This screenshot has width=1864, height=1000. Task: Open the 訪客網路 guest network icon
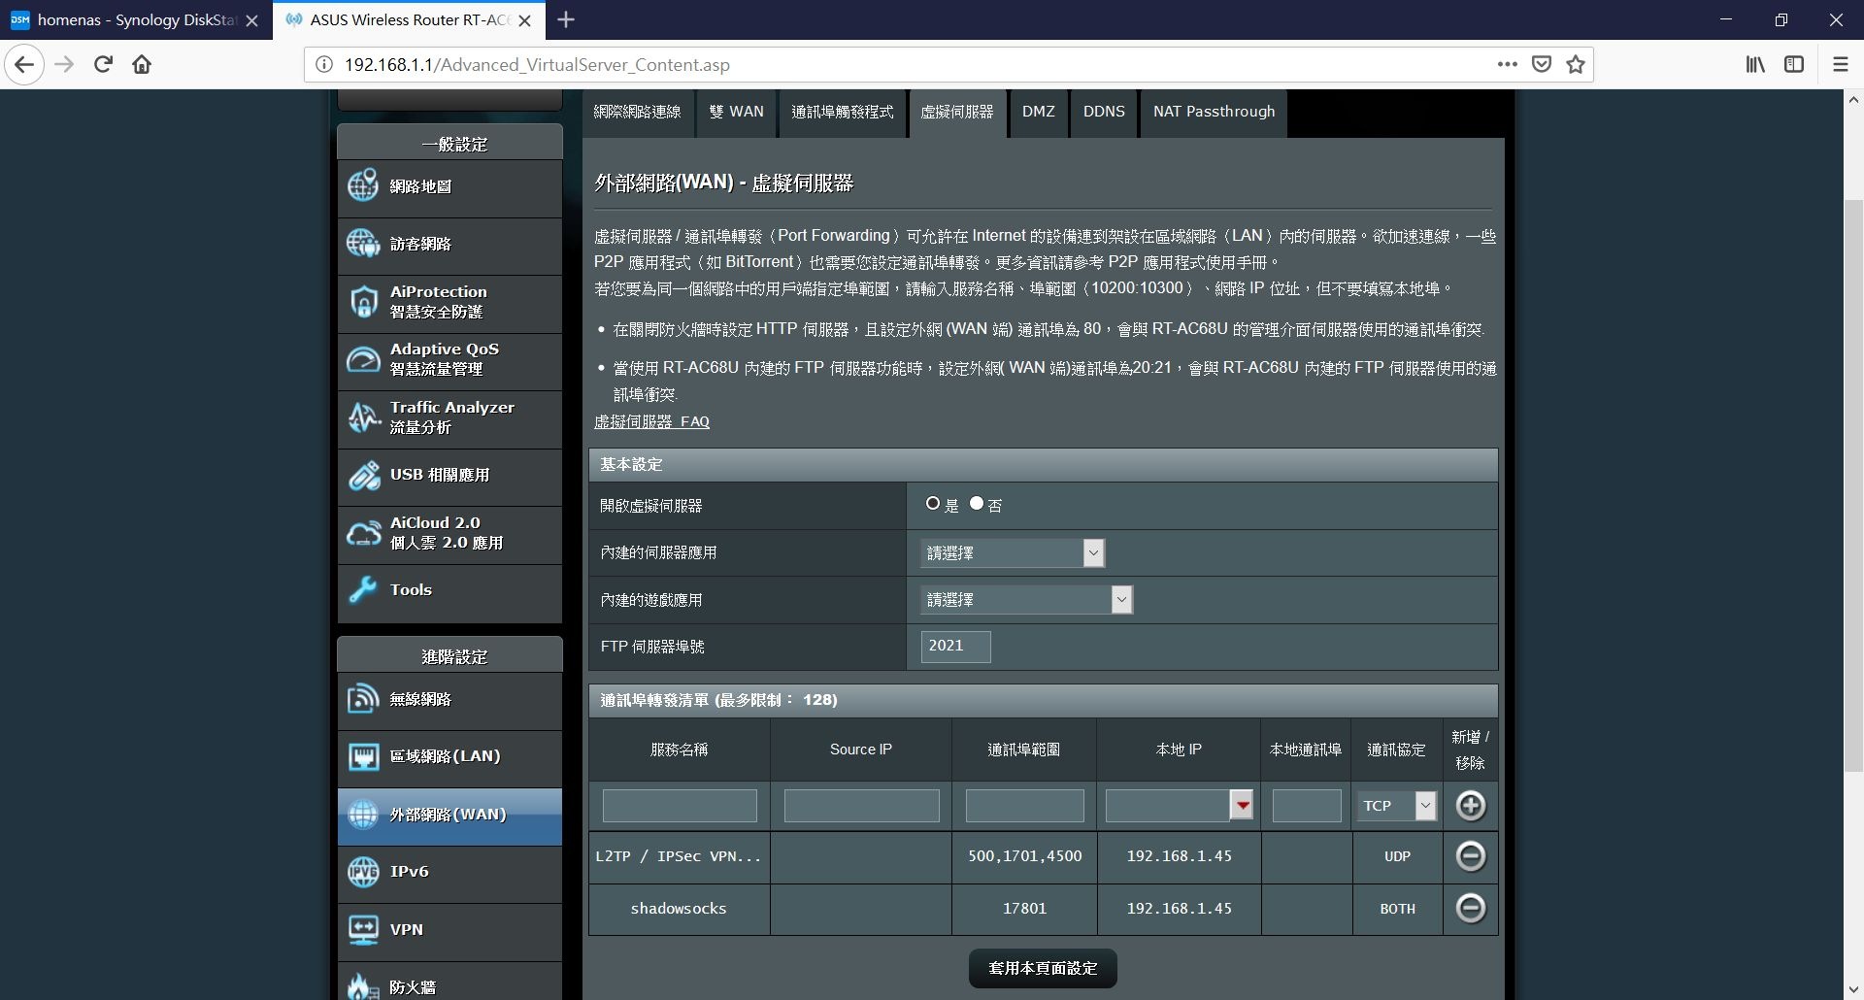[x=363, y=244]
